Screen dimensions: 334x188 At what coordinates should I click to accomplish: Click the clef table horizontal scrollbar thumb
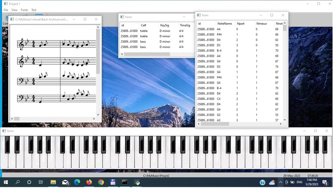click(147, 54)
